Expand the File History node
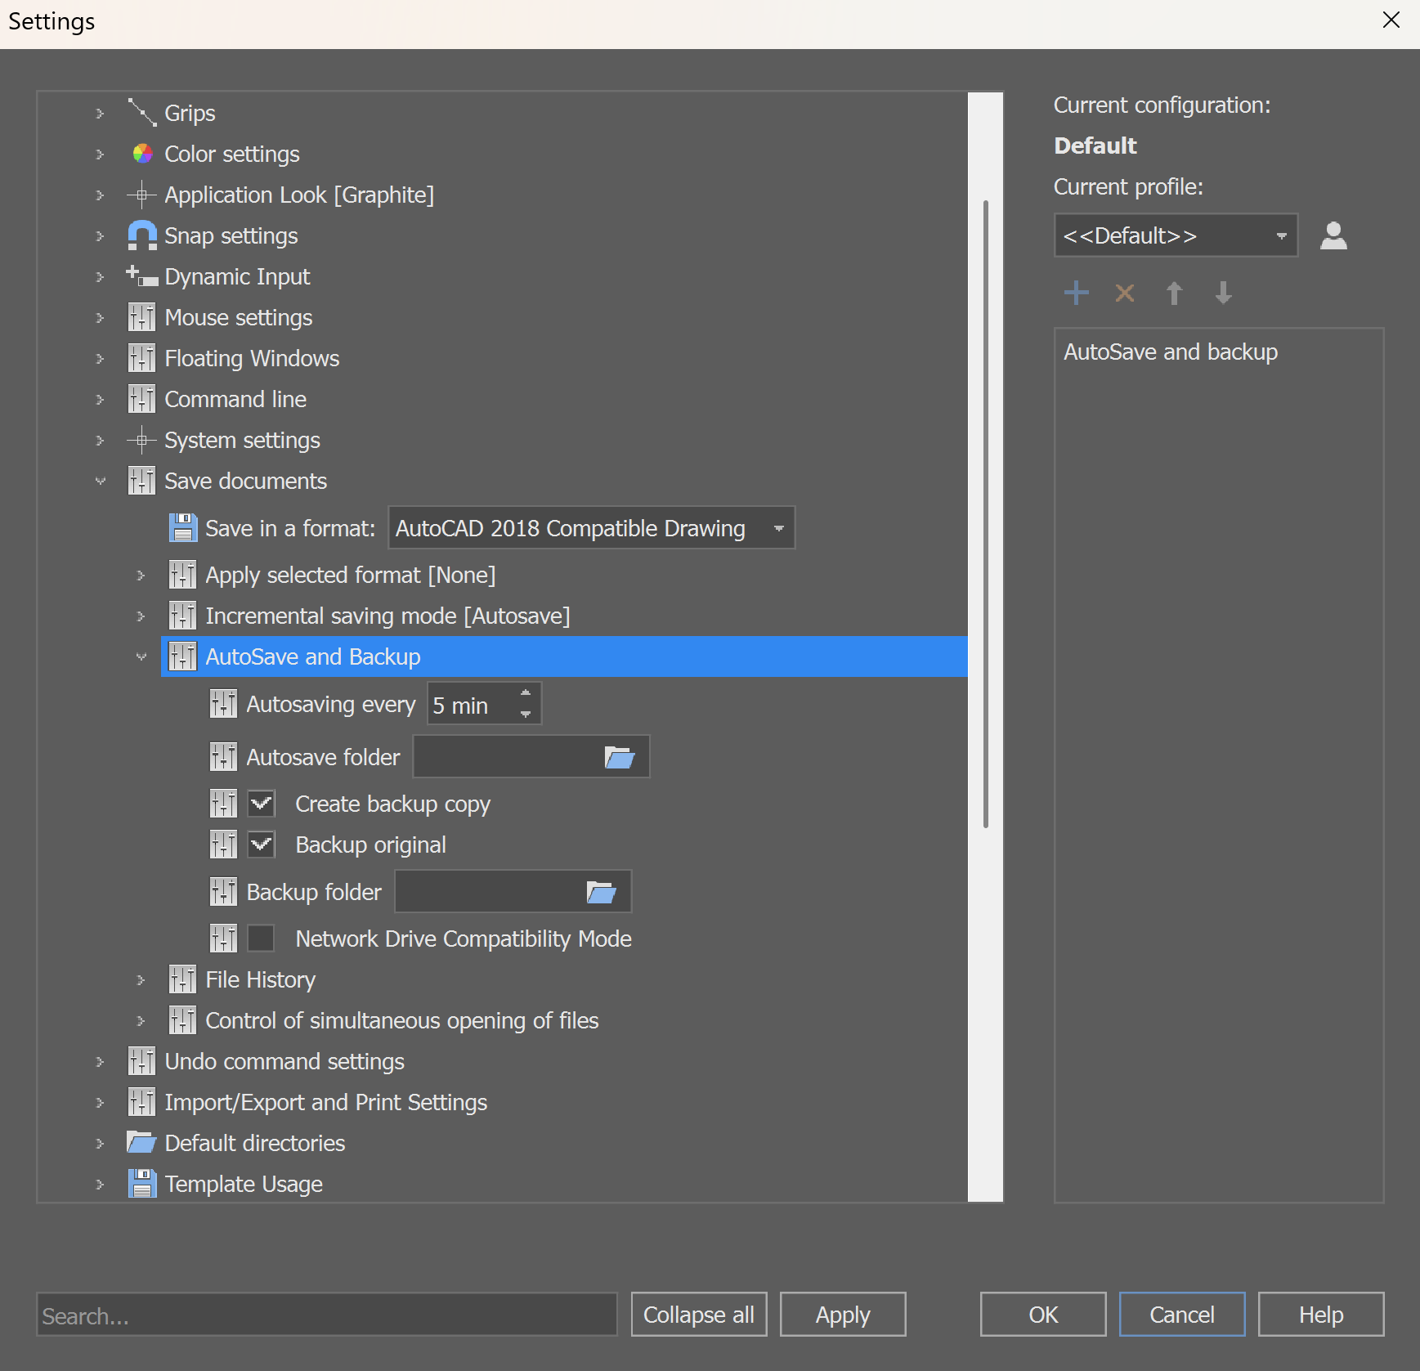The image size is (1420, 1371). 141,979
